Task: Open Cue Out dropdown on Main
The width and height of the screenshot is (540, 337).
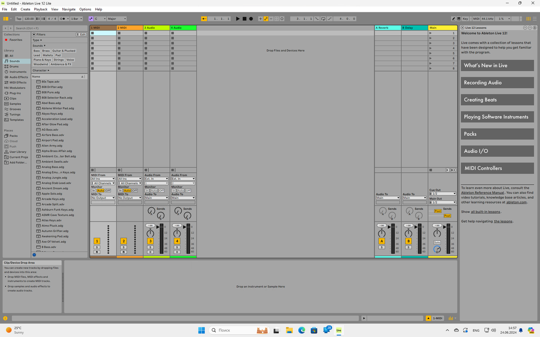Action: (x=442, y=194)
